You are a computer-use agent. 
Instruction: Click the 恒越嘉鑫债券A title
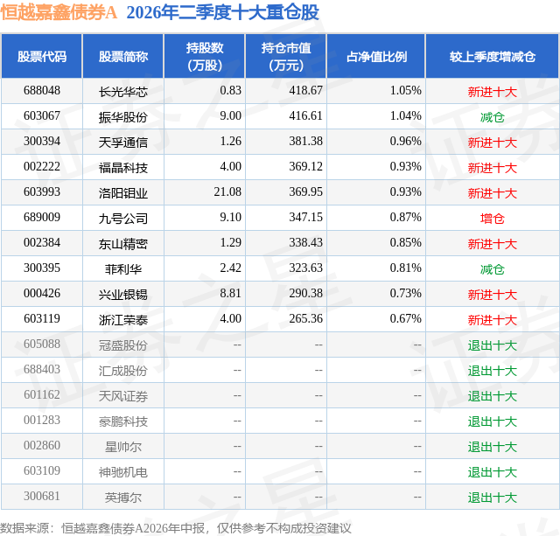click(59, 12)
